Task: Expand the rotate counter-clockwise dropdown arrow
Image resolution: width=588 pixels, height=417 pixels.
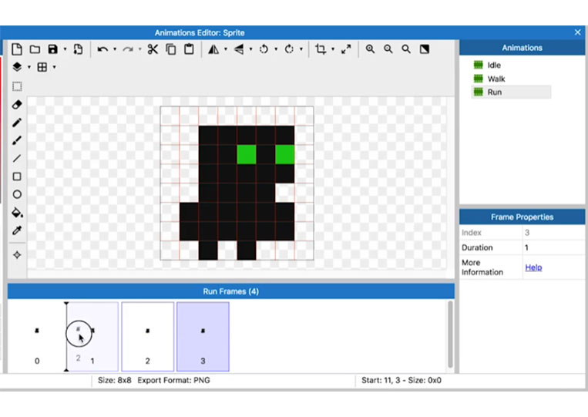Action: point(276,49)
